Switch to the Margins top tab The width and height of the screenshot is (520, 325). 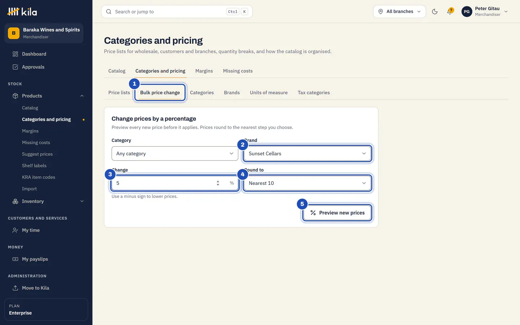[x=204, y=71]
